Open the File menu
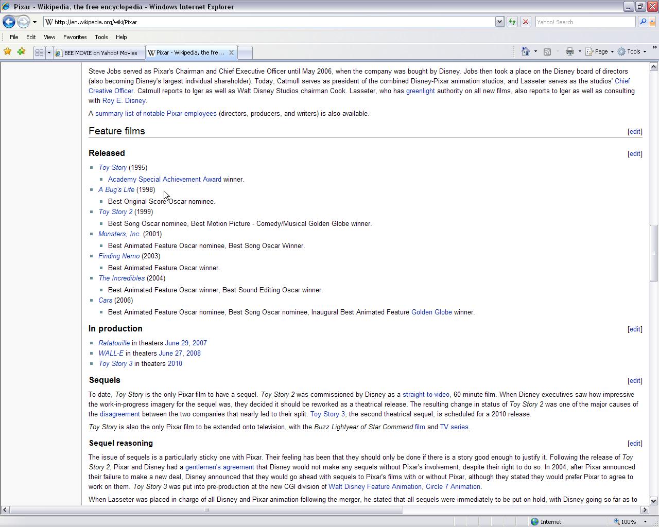This screenshot has height=527, width=659. coord(14,37)
